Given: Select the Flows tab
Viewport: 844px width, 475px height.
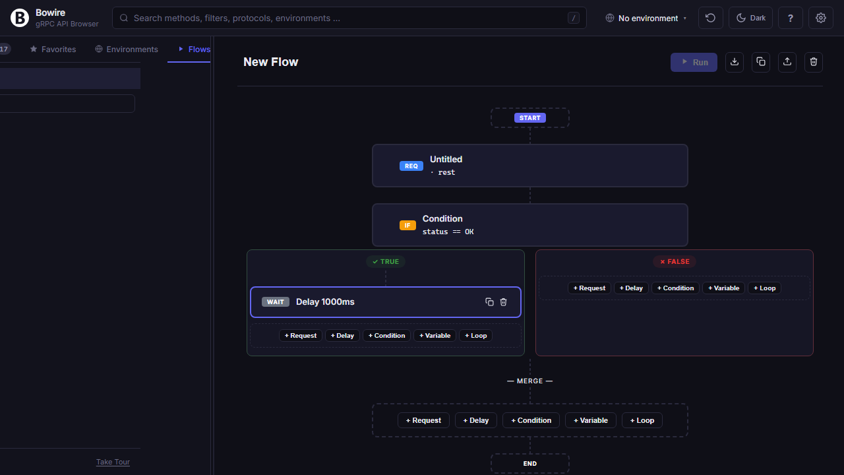Looking at the screenshot, I should point(195,49).
